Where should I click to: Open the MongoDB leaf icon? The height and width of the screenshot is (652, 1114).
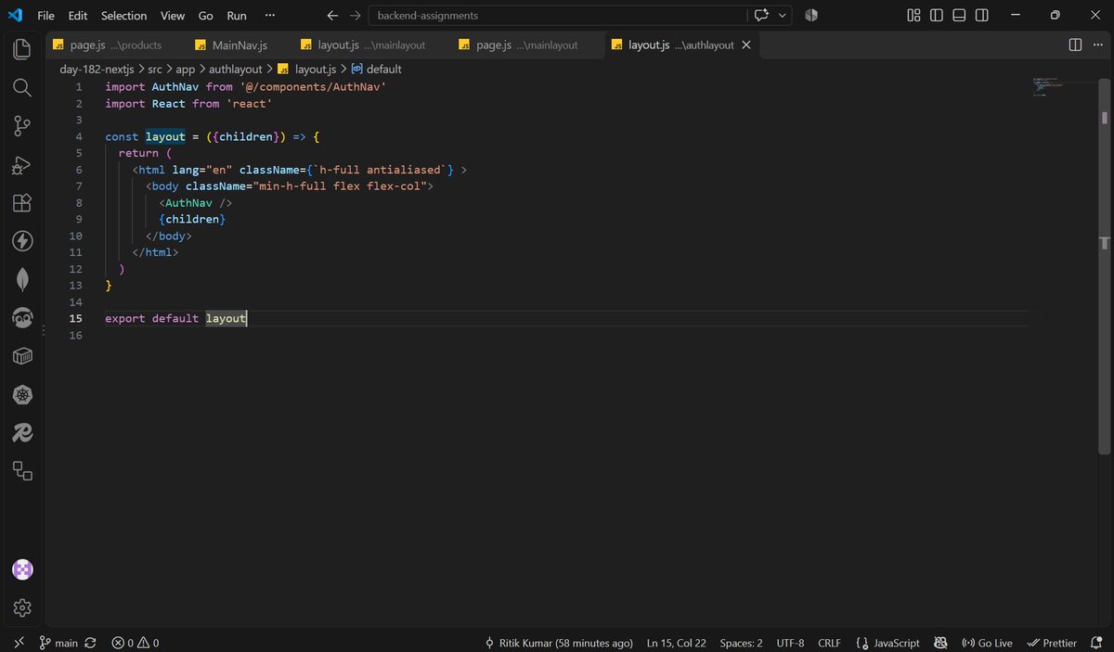pos(22,279)
